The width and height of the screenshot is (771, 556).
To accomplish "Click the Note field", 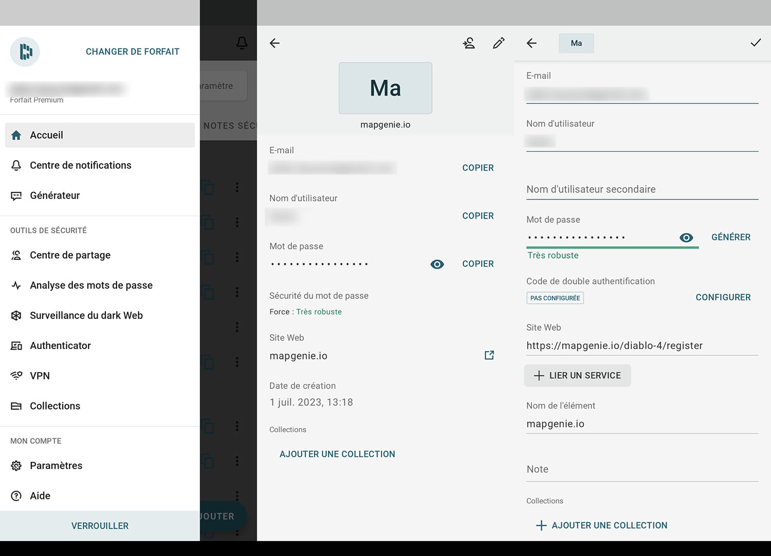I will pos(642,469).
